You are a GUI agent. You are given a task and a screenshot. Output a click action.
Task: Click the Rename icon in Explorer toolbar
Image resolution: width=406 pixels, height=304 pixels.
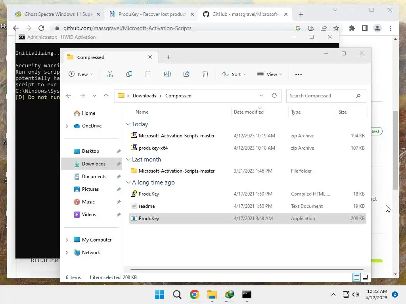coord(167,74)
